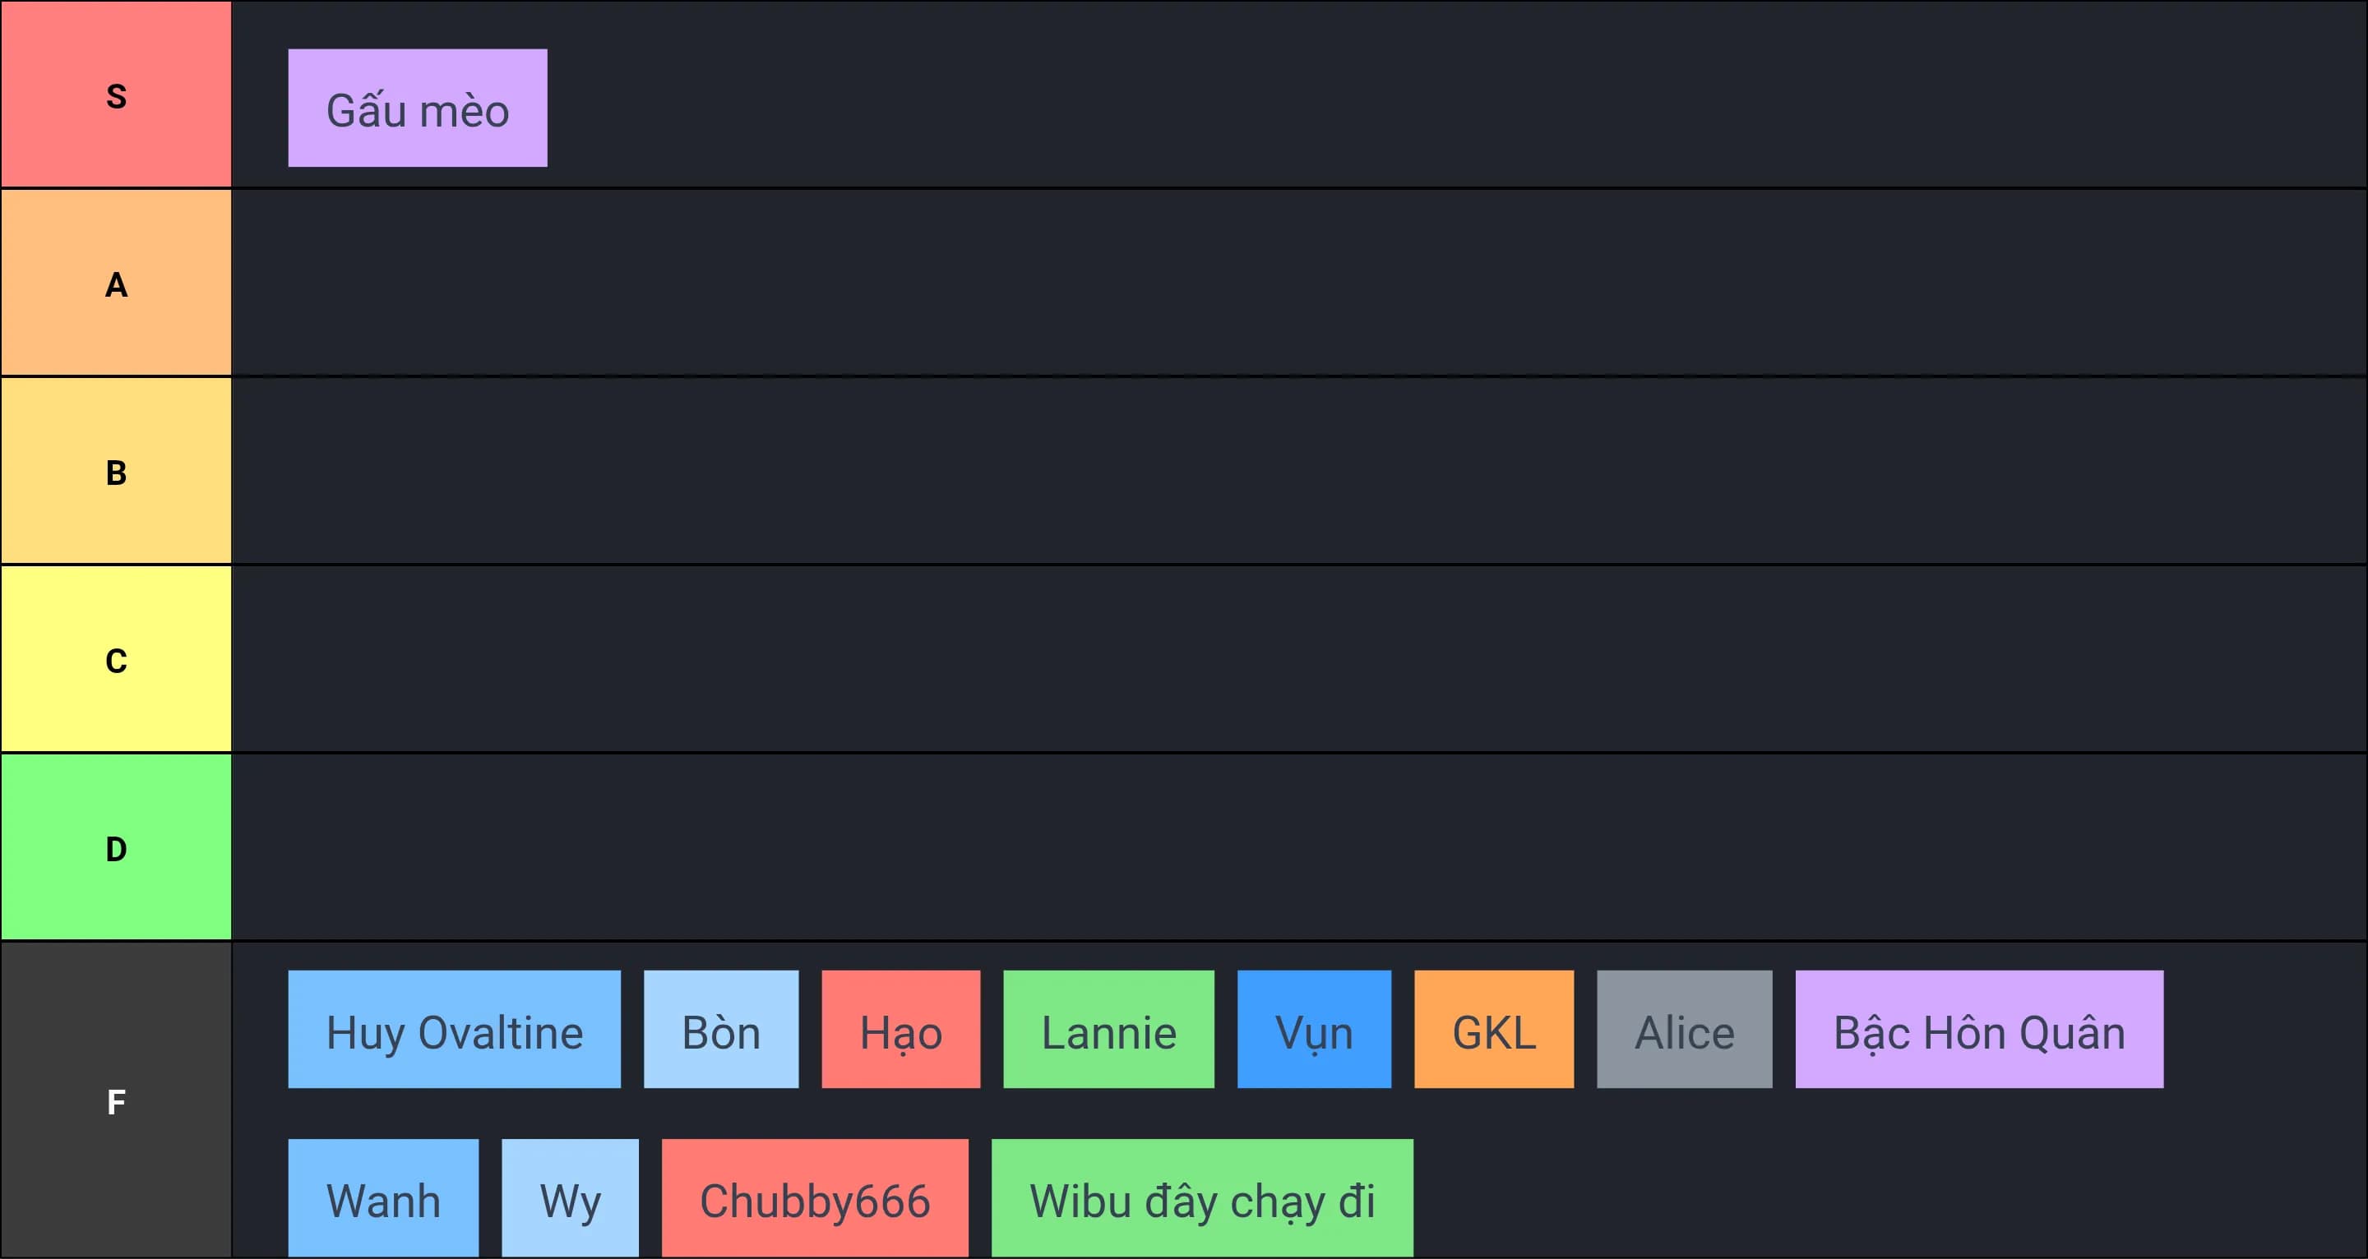Select the gray F tier label

coord(116,1100)
